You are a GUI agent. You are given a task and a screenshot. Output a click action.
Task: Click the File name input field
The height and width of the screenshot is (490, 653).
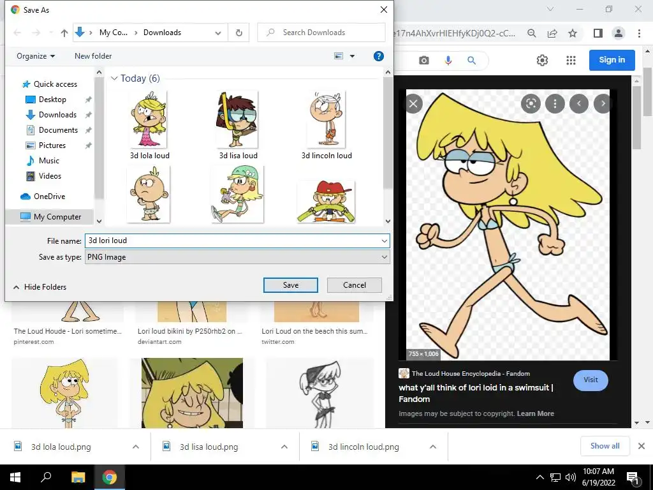(x=231, y=241)
